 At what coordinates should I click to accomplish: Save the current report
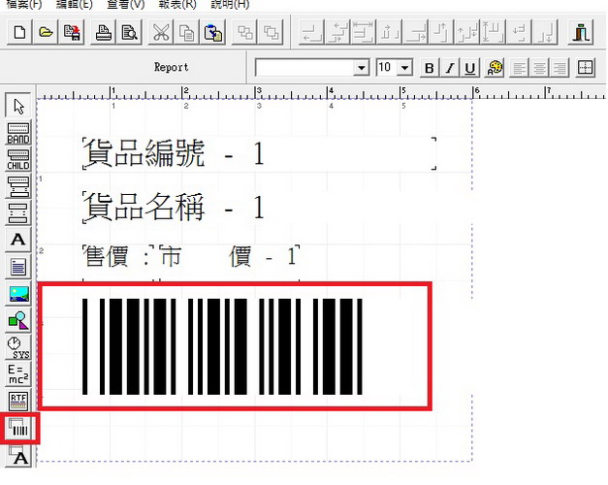point(72,32)
